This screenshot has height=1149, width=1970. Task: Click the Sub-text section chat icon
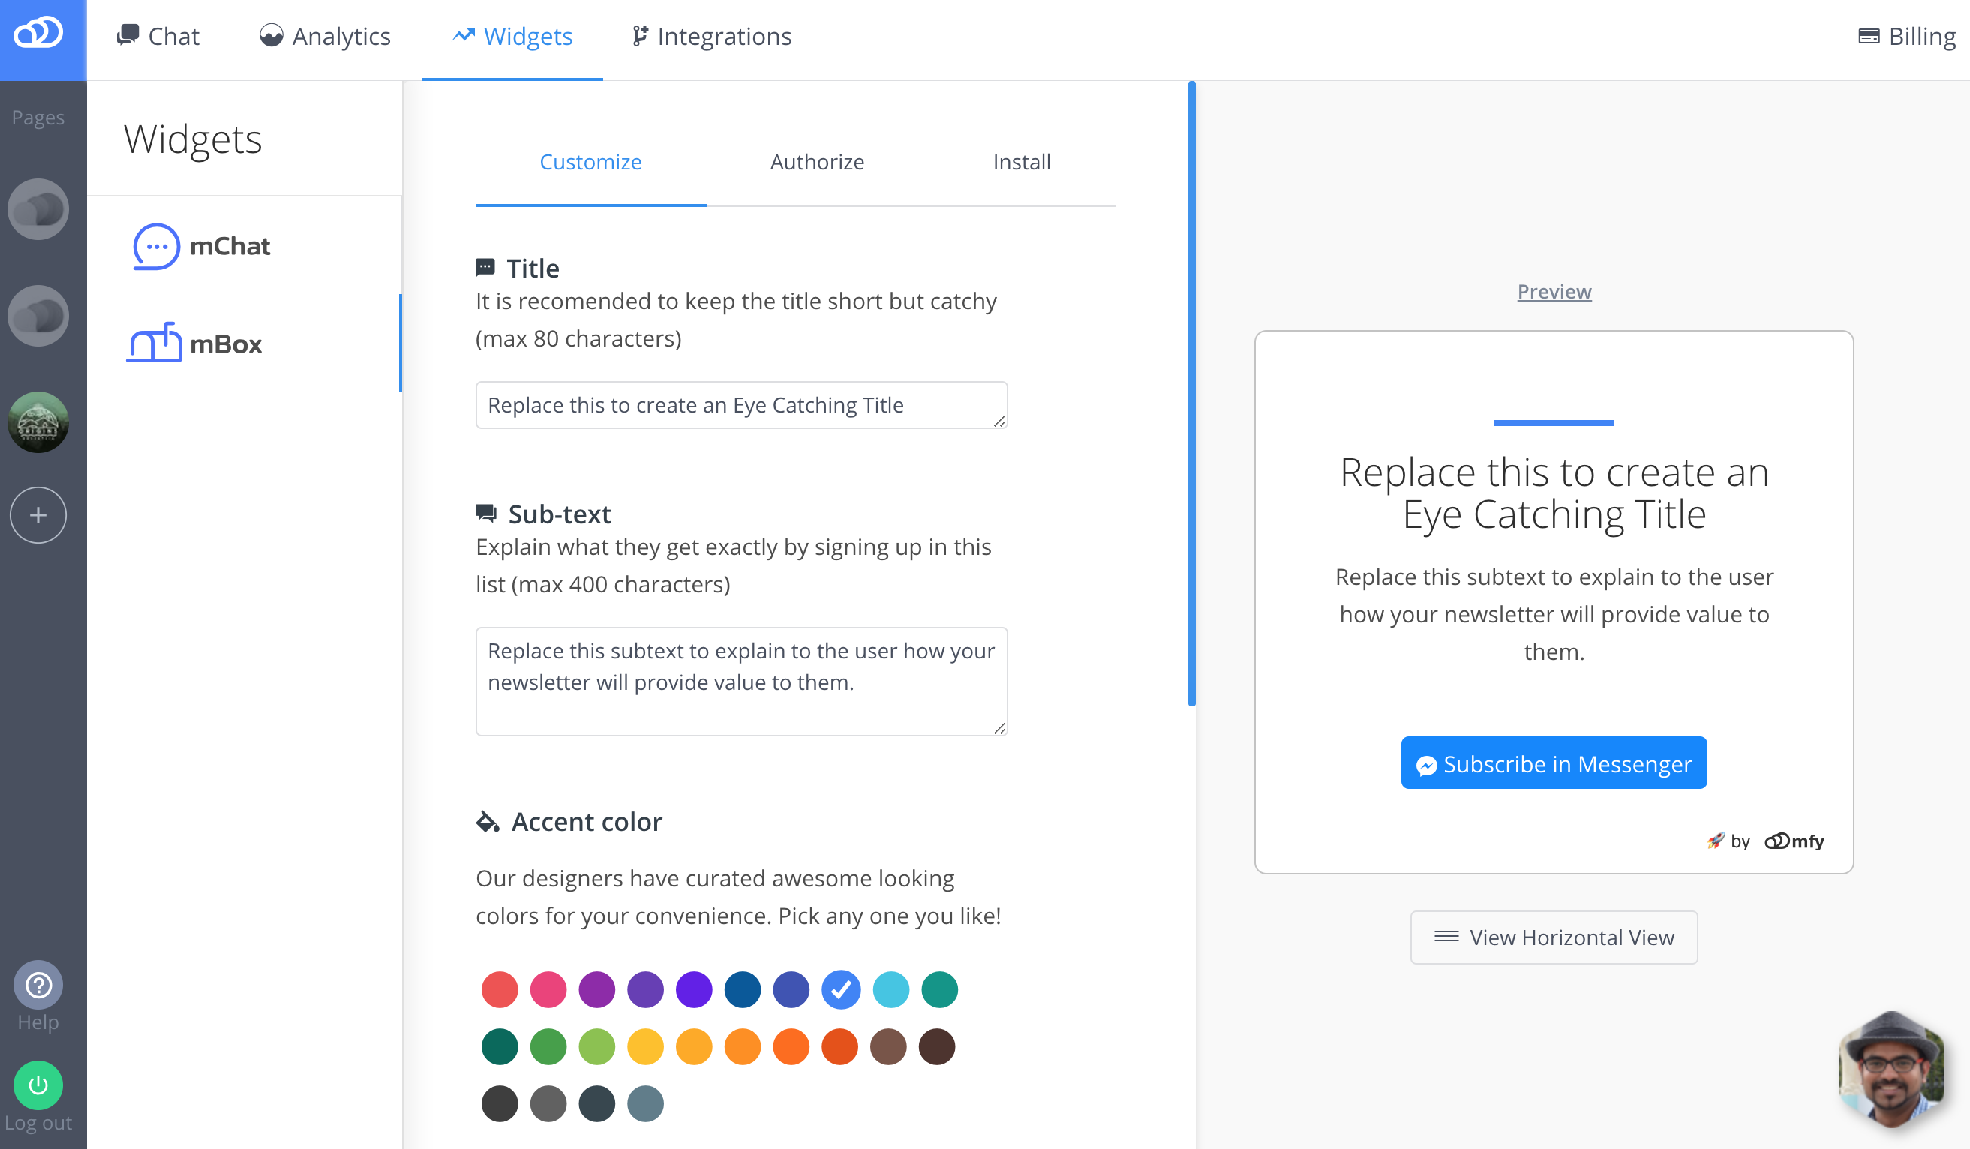coord(485,513)
